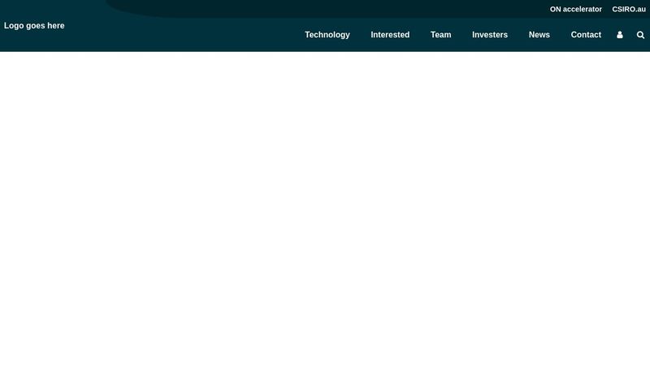The height and width of the screenshot is (365, 650).
Task: Click the user account icon
Action: coord(620,35)
